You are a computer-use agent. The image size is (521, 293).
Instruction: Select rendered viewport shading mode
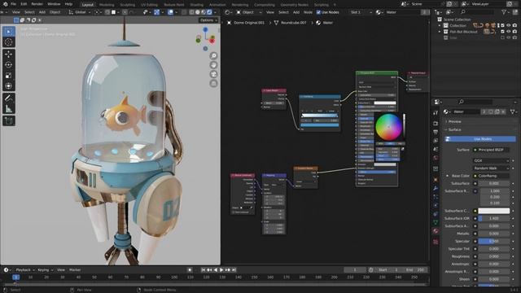tap(209, 12)
